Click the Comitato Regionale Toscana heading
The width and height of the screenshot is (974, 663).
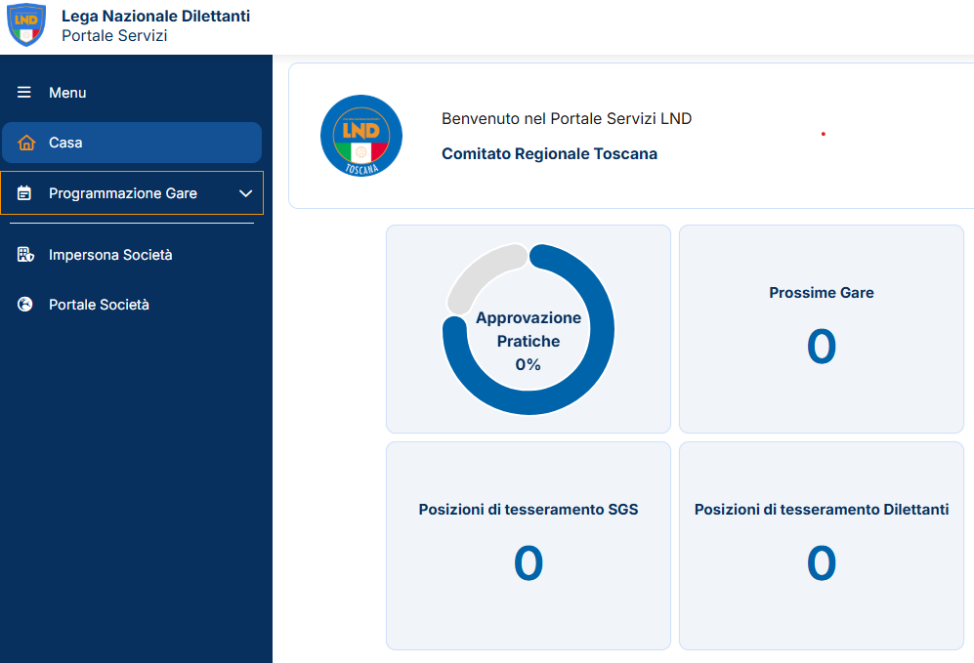[549, 153]
